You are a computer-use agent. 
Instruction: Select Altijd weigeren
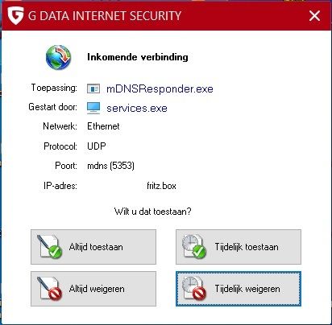(93, 289)
